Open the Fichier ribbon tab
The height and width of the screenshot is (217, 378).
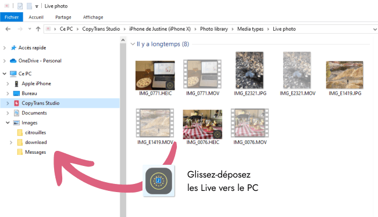(x=12, y=17)
